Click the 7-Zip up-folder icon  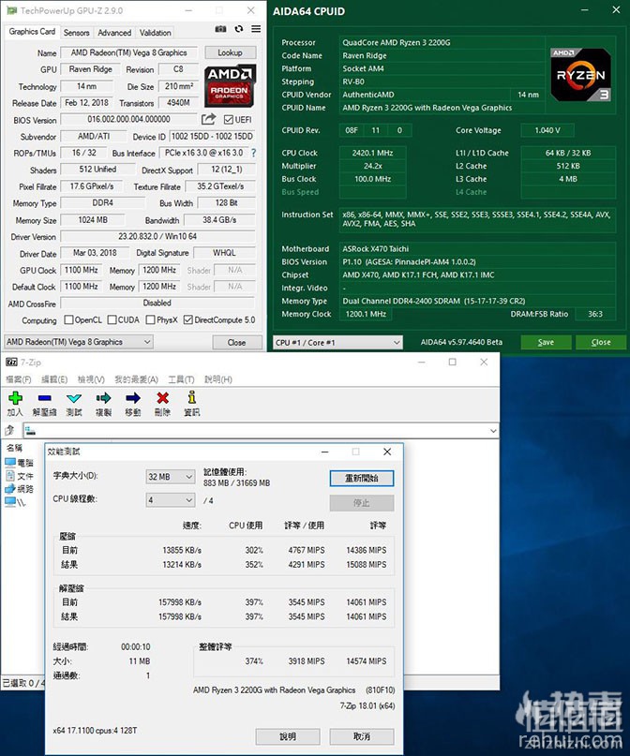[9, 430]
